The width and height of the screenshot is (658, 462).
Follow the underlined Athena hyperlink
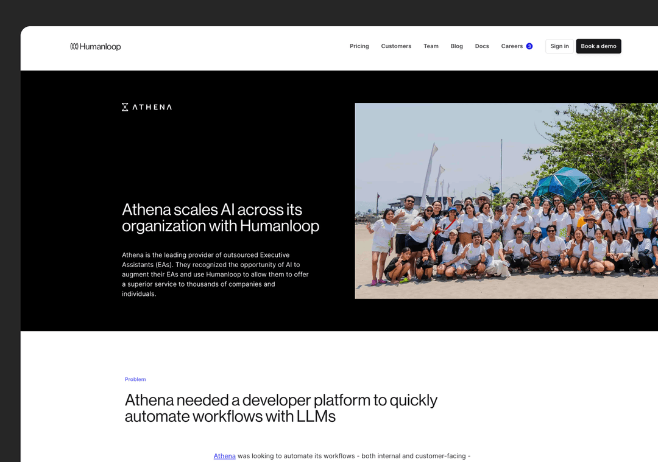pos(224,456)
